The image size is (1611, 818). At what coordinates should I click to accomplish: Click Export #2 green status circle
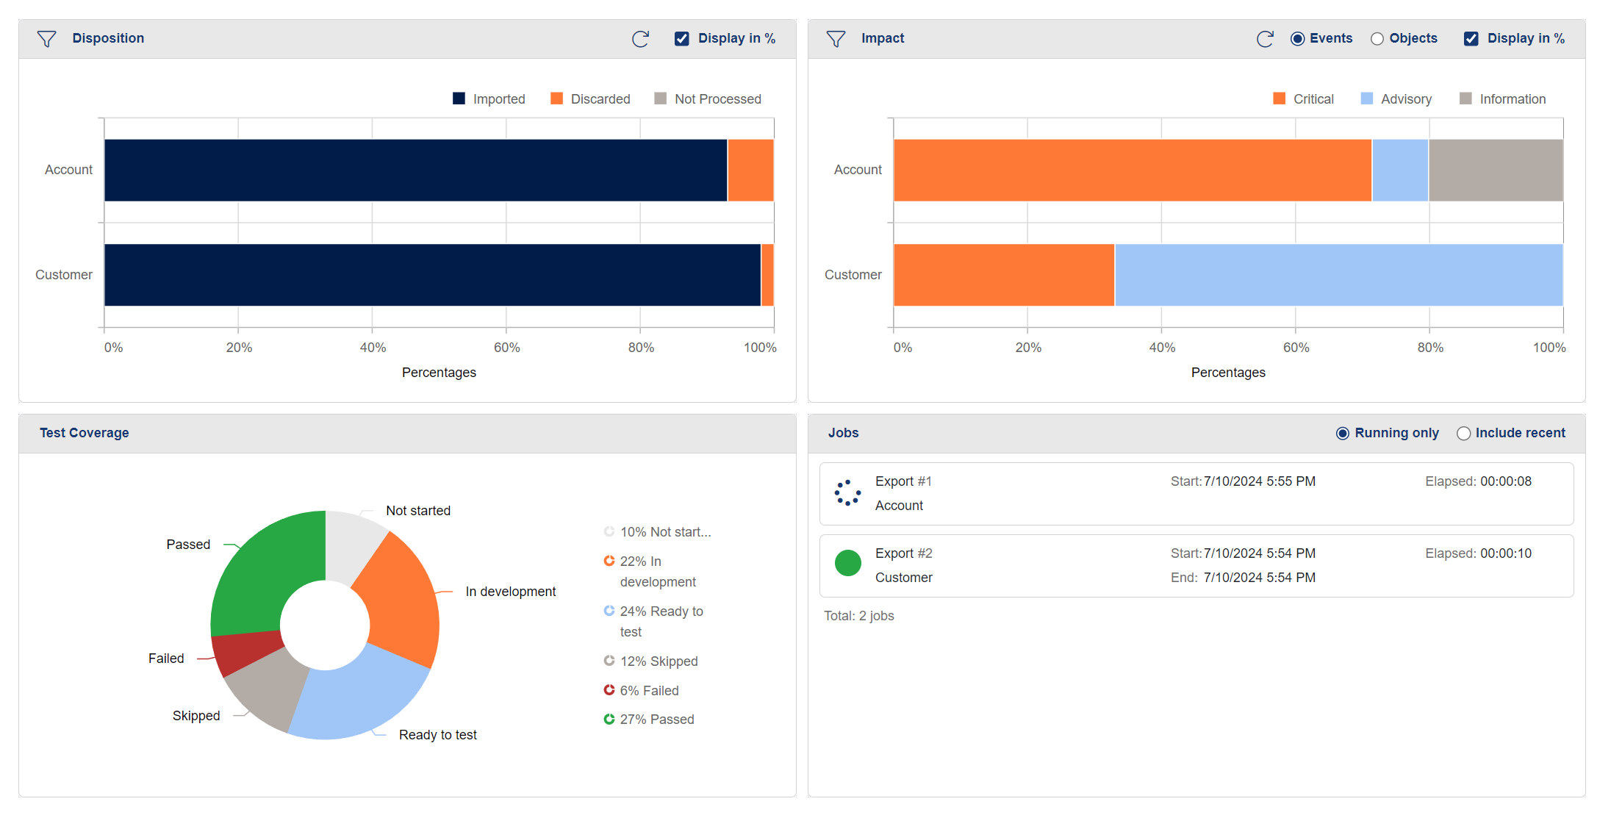pyautogui.click(x=847, y=563)
